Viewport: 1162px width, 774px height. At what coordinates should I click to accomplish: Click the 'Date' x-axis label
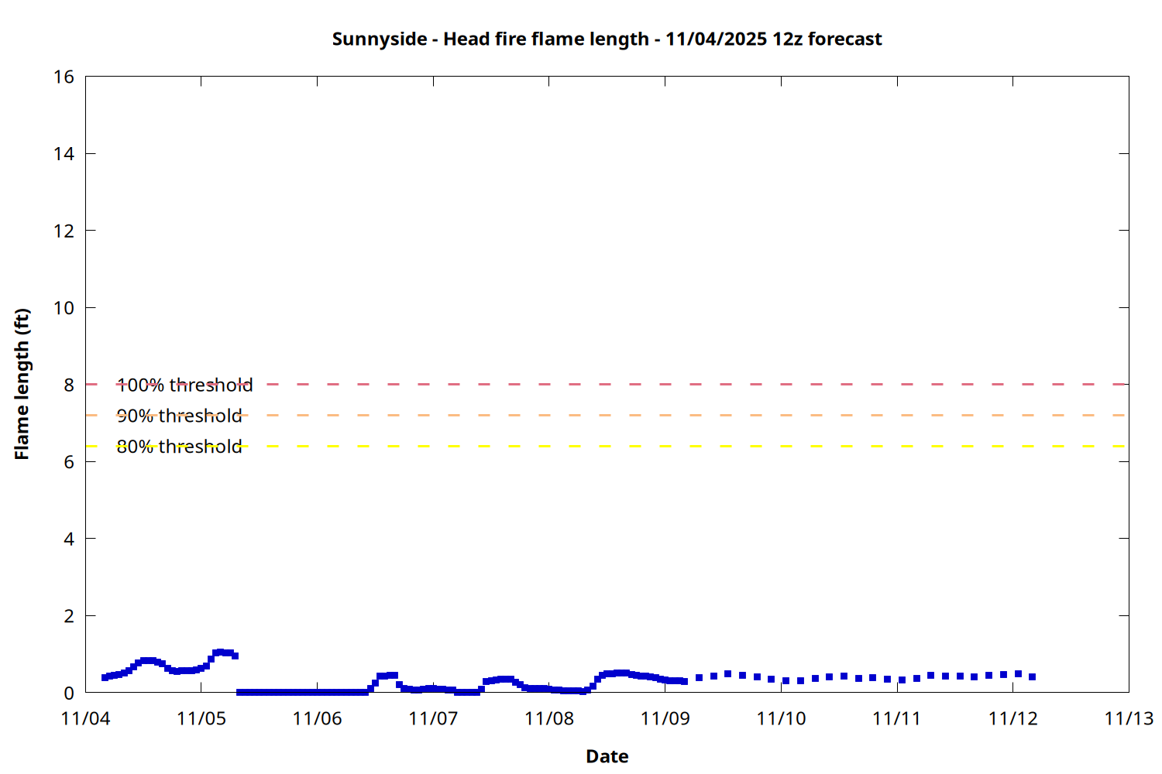tap(607, 756)
